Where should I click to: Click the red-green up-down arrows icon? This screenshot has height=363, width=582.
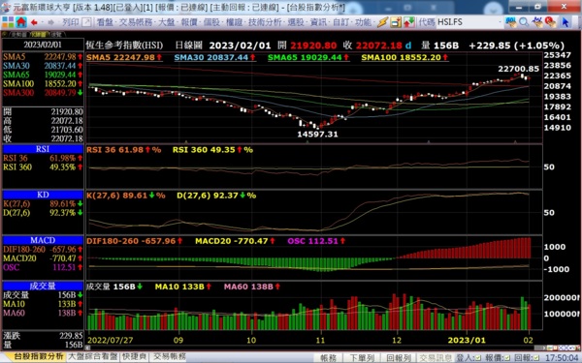409,22
